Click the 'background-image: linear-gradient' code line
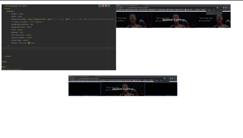Viewport: 243px width, 138px height. point(63,19)
